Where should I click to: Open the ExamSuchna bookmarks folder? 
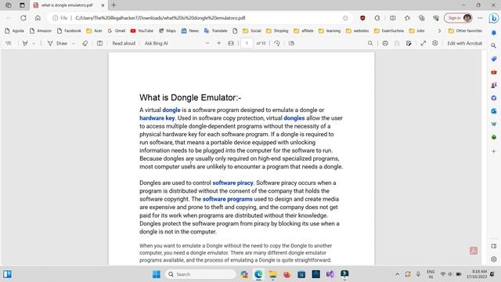389,31
